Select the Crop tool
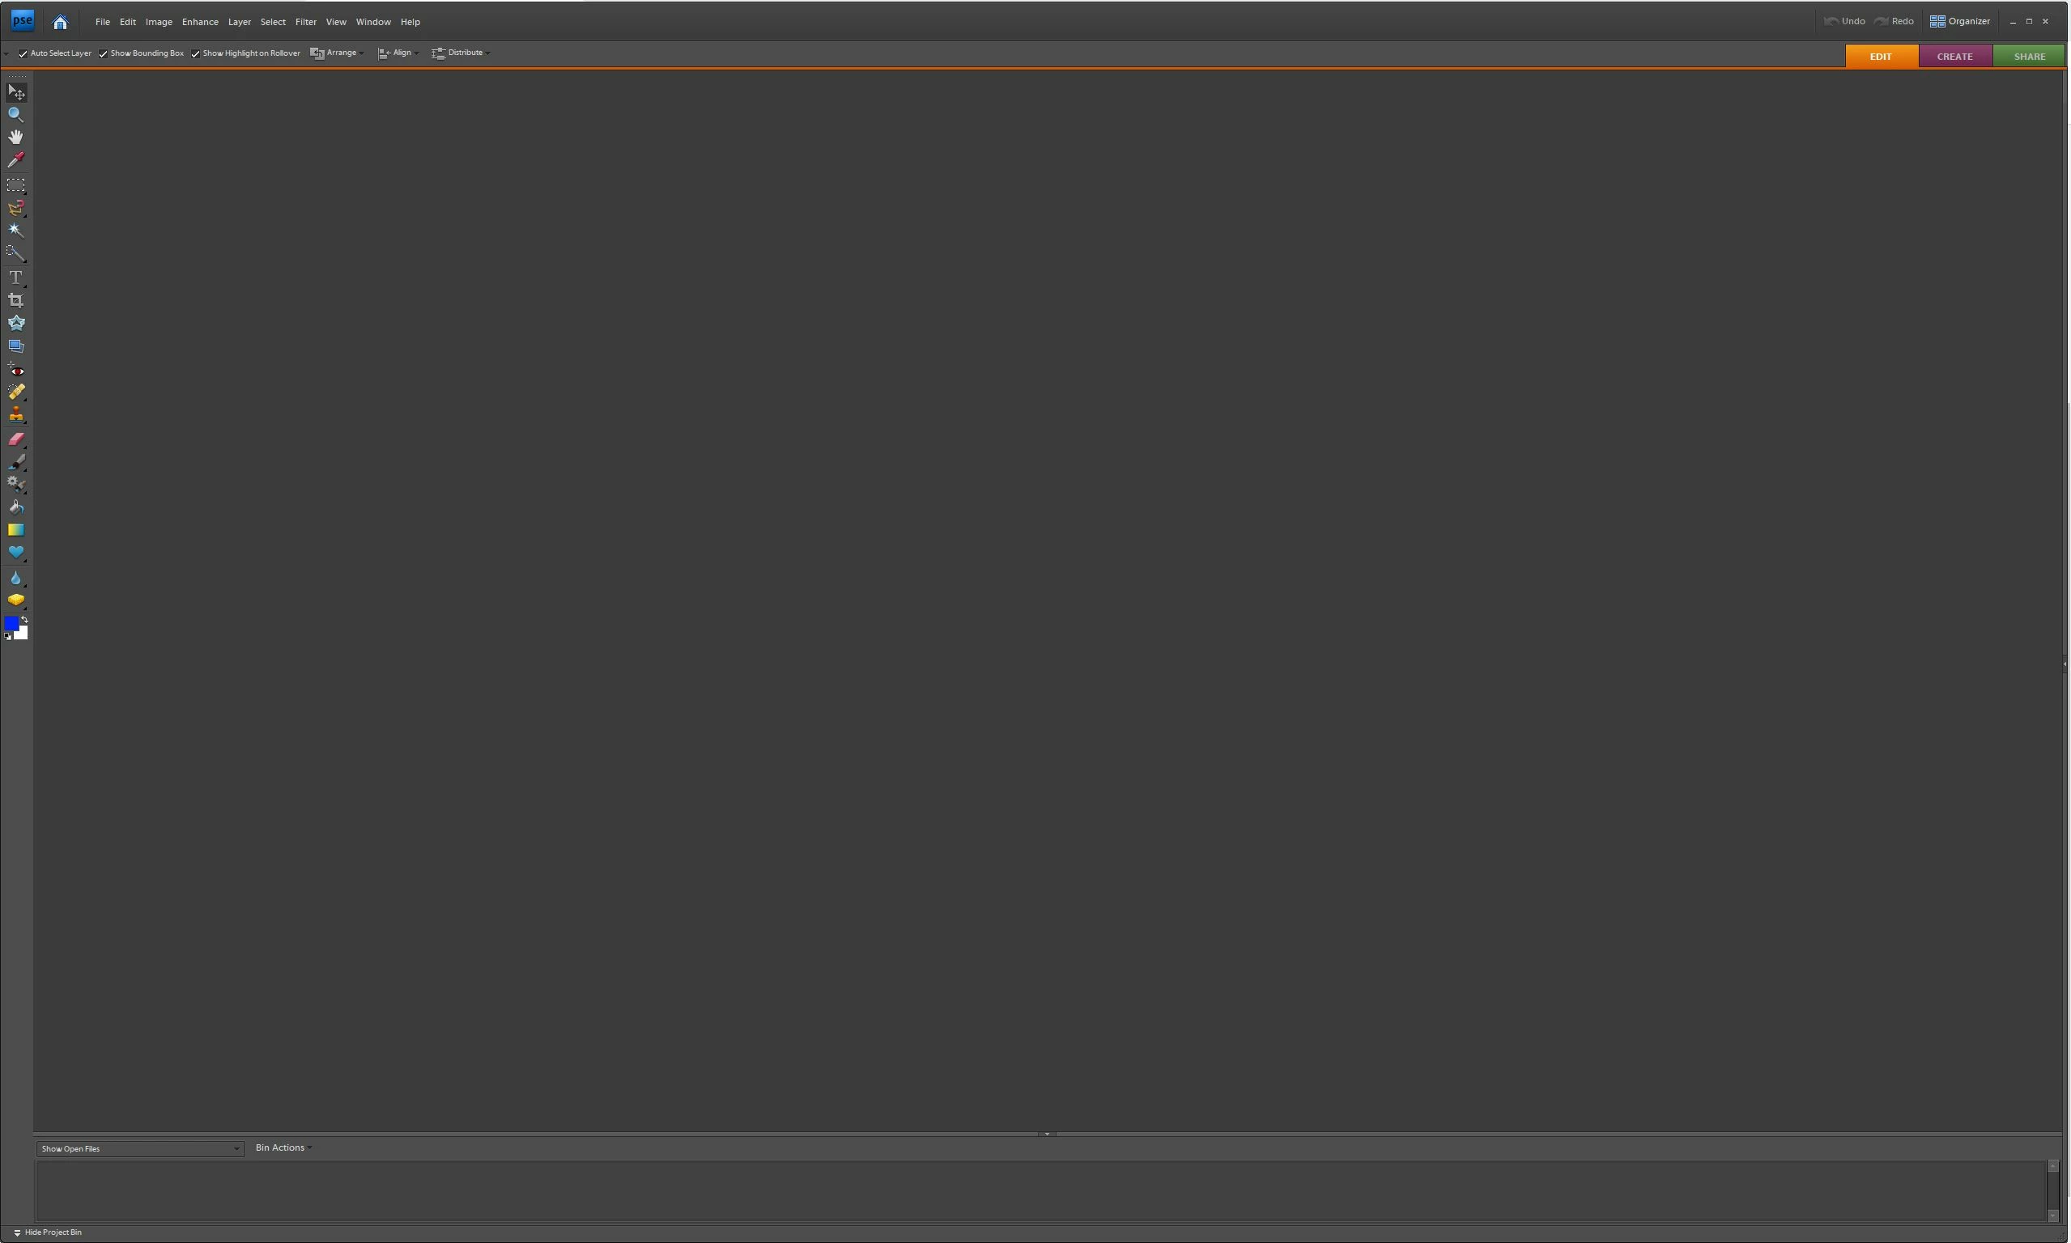This screenshot has height=1243, width=2071. point(15,301)
